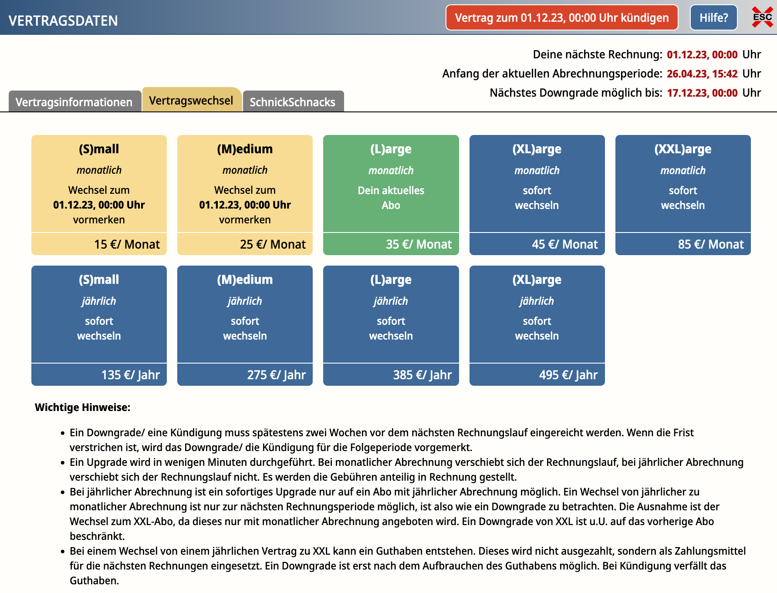Click the 135 €/ Jahr price
The height and width of the screenshot is (593, 777).
(x=130, y=375)
